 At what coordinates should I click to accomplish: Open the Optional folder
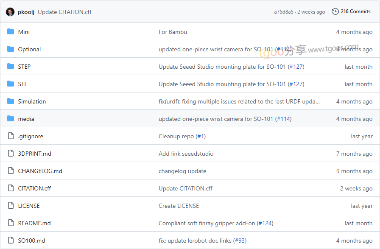pyautogui.click(x=29, y=49)
